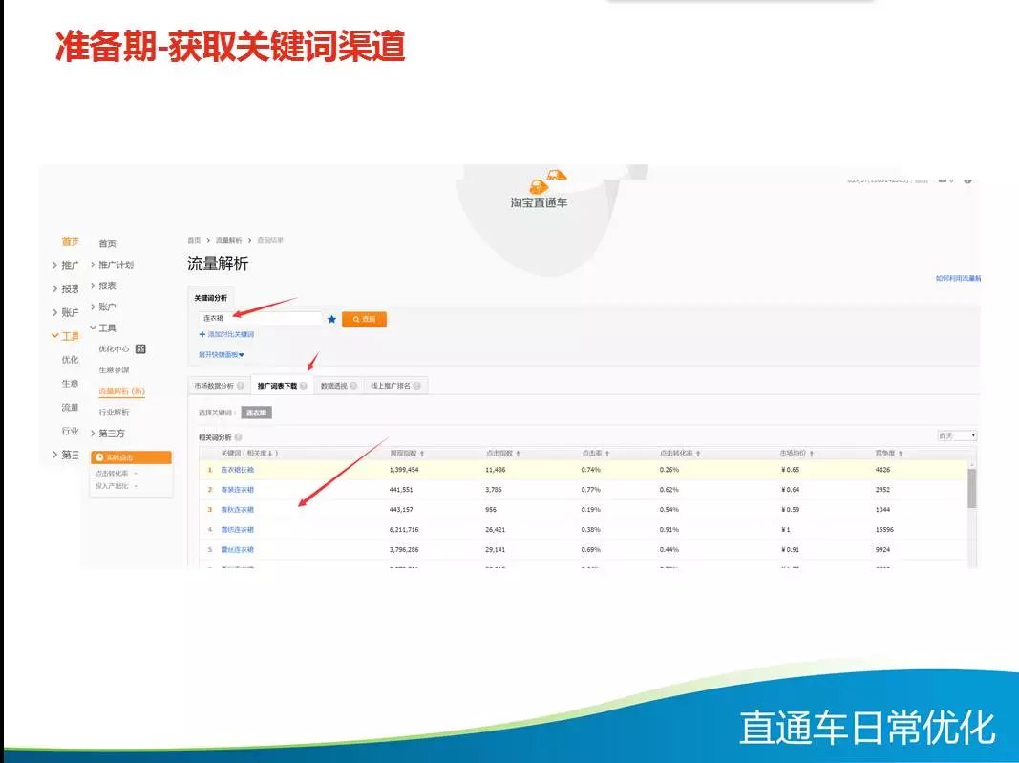Screen dimensions: 1019x763
Task: Expand 账户 in the sidebar
Action: point(93,307)
